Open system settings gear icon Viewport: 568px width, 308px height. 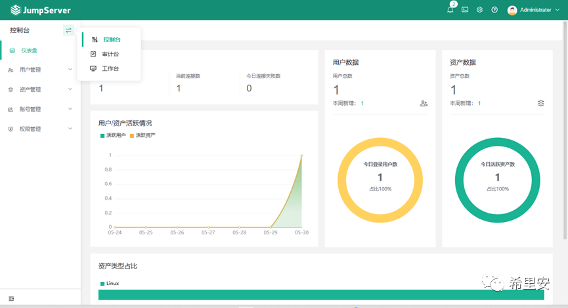point(479,10)
